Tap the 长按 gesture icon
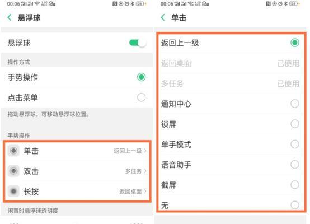 click(x=13, y=192)
